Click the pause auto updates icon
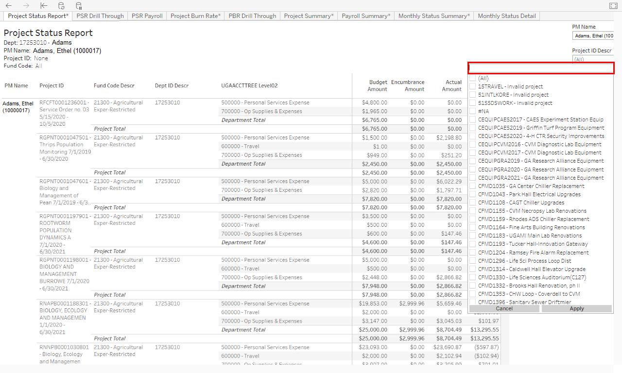The width and height of the screenshot is (622, 373). 79,6
